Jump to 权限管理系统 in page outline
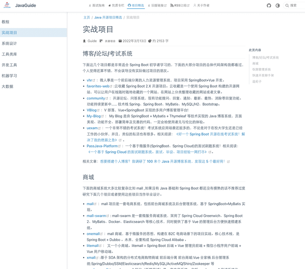This screenshot has width=305, height=269. (x=261, y=69)
